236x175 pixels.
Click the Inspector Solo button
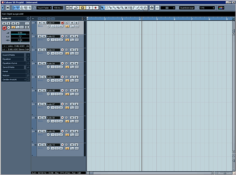coord(8,24)
